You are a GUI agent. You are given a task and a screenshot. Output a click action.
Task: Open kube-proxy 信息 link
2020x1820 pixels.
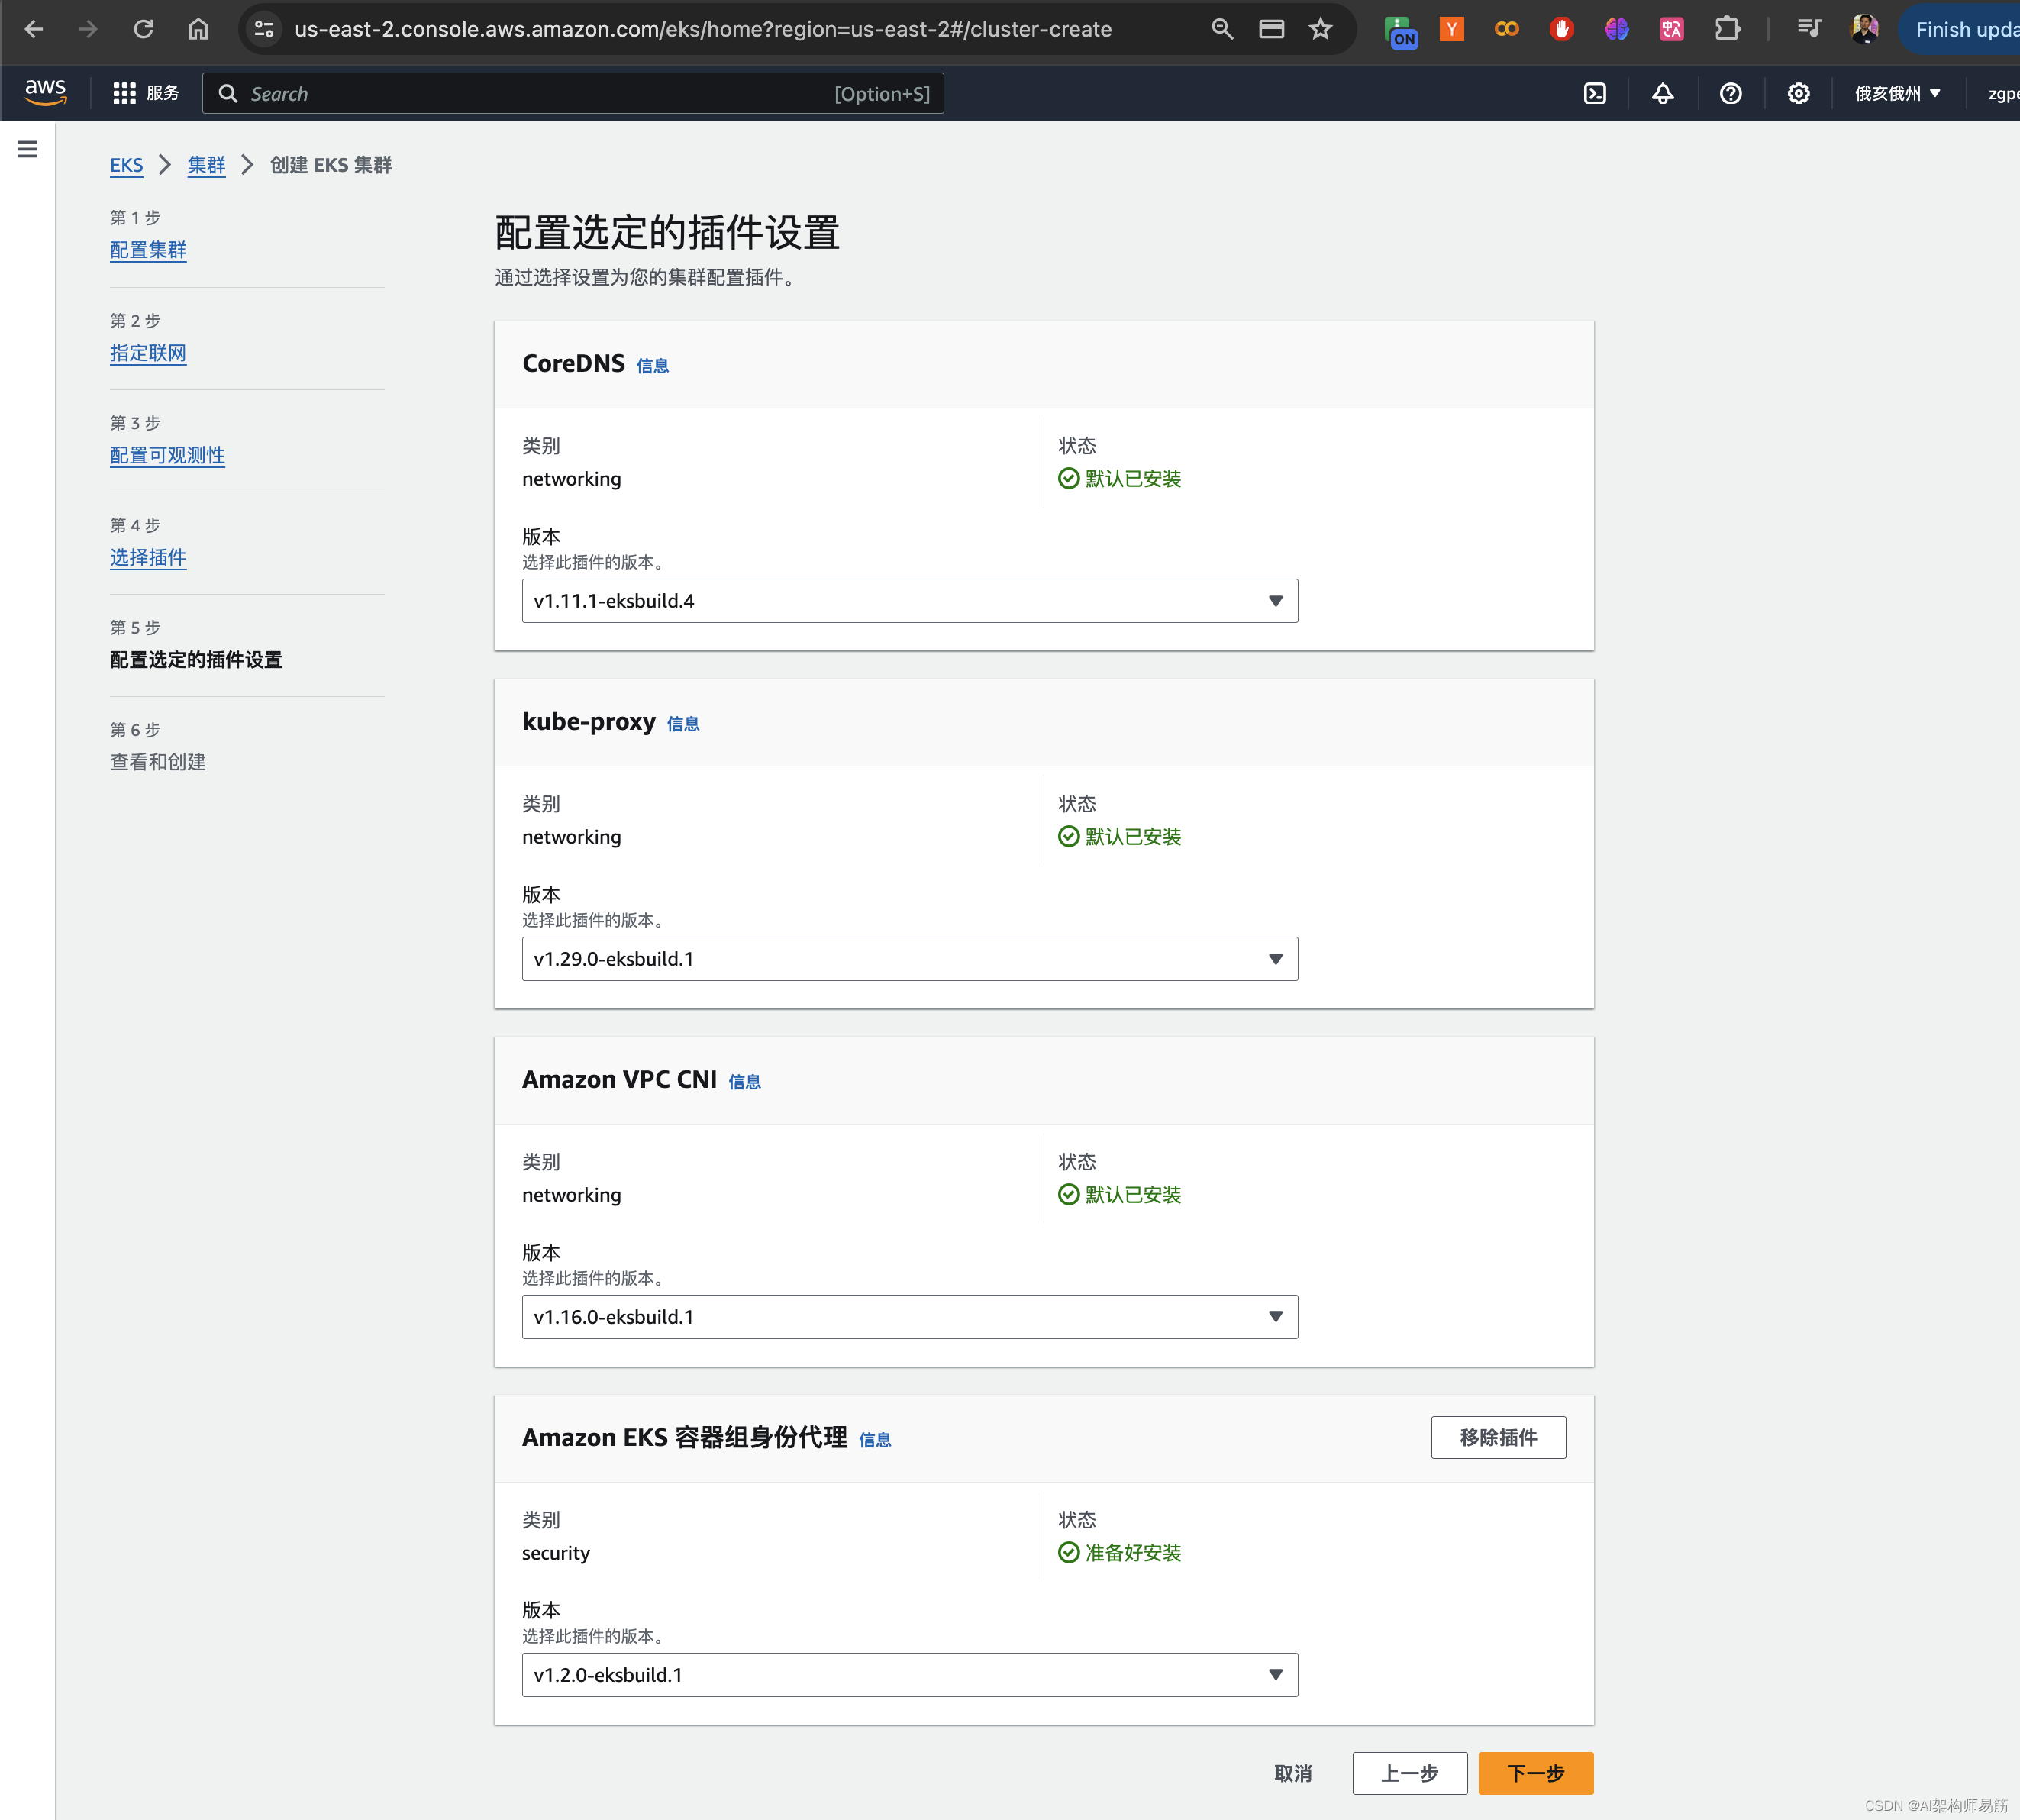pyautogui.click(x=683, y=724)
